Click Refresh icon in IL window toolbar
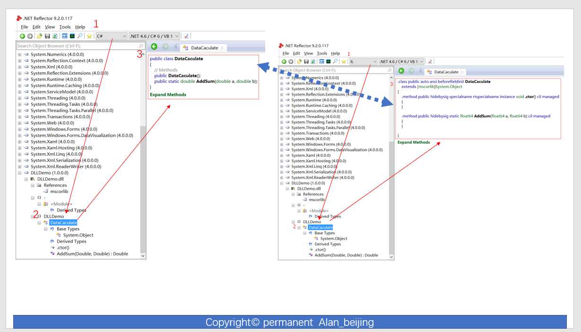 313,61
